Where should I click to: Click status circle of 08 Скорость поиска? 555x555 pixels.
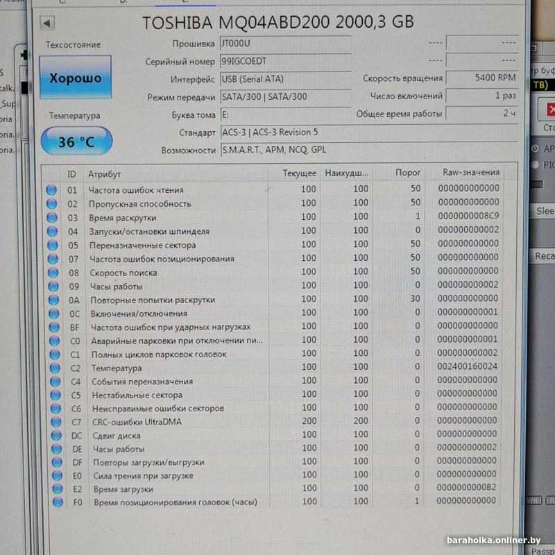53,272
